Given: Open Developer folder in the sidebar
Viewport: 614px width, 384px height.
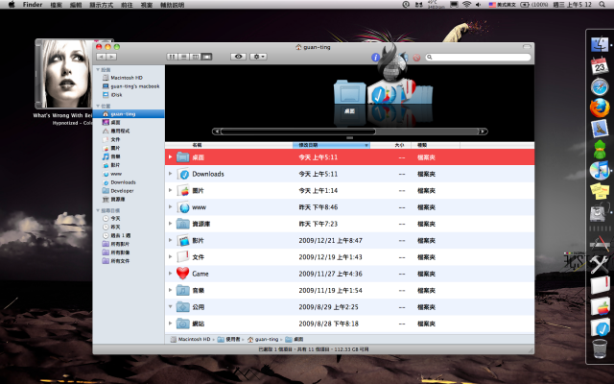Looking at the screenshot, I should pos(118,191).
